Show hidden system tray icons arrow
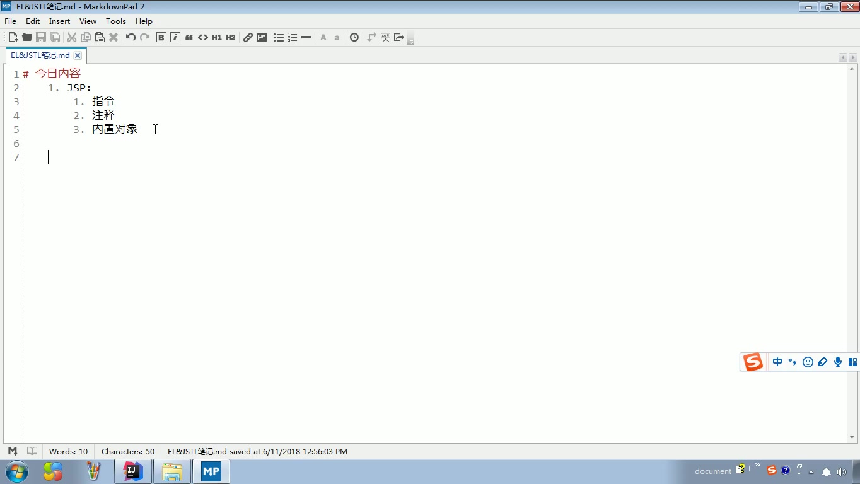 point(811,472)
